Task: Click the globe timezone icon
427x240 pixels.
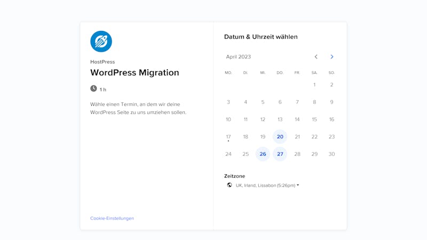Action: pyautogui.click(x=230, y=185)
